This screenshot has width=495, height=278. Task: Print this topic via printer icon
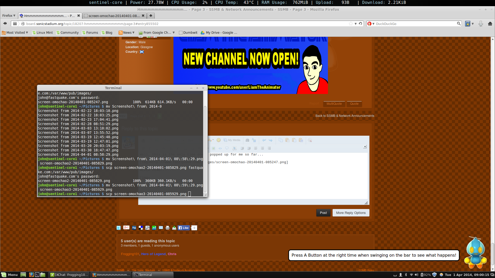point(168,228)
